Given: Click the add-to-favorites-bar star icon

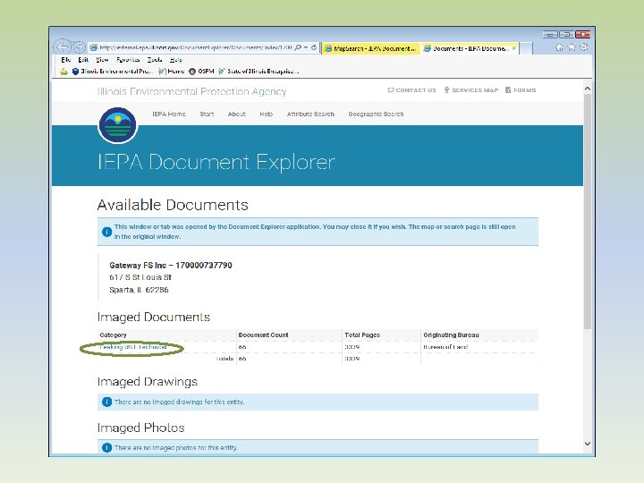Looking at the screenshot, I should coord(64,72).
